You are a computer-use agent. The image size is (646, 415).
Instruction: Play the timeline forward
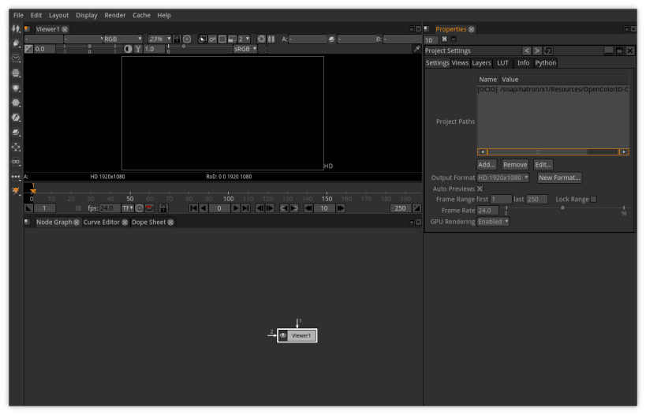coord(235,208)
